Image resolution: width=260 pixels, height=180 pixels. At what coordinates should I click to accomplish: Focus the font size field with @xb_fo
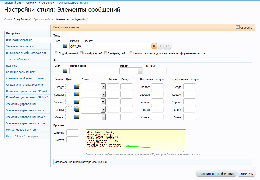pos(76,46)
